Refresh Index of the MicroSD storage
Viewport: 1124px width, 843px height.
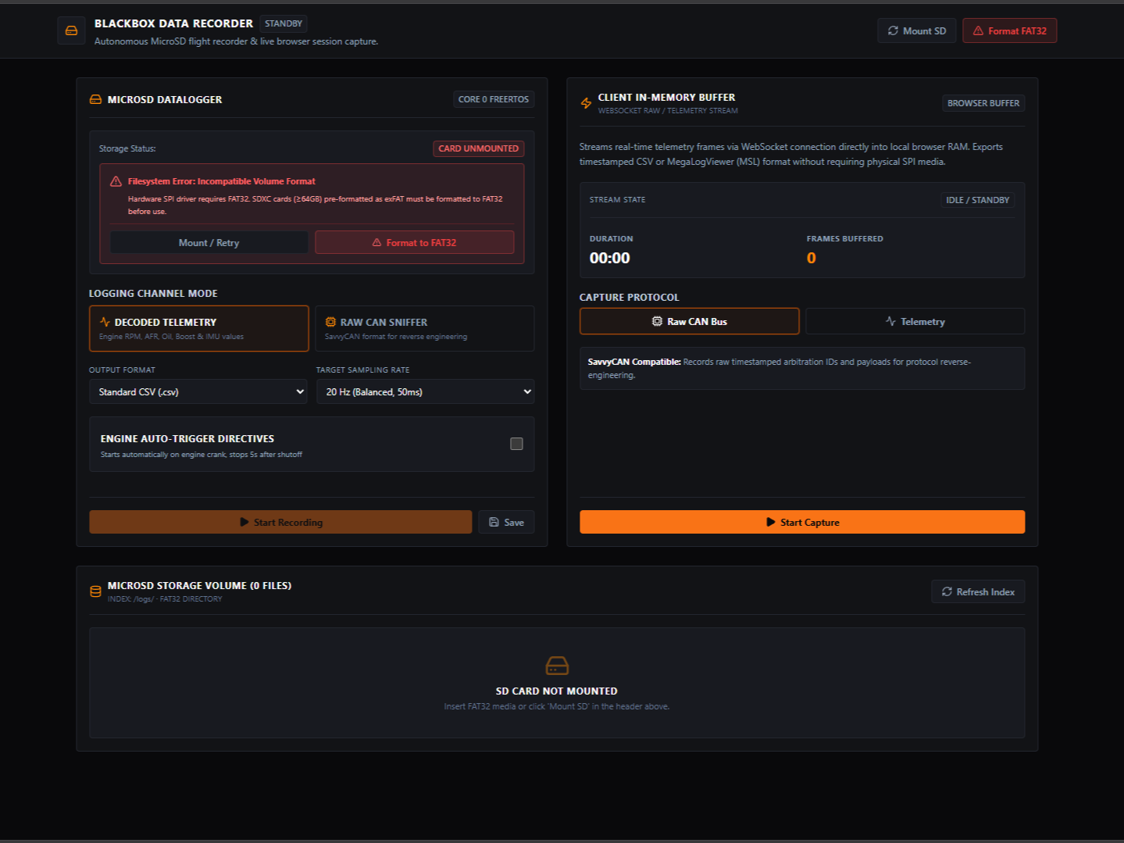tap(978, 591)
